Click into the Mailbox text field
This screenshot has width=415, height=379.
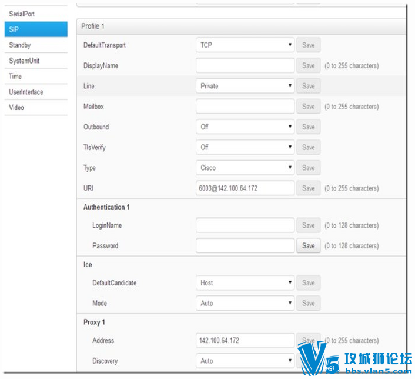245,107
